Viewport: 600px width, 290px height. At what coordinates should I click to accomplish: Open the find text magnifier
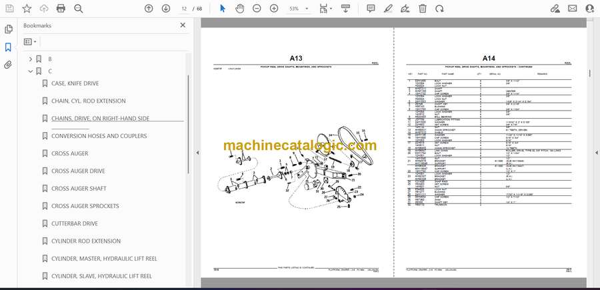(x=79, y=9)
